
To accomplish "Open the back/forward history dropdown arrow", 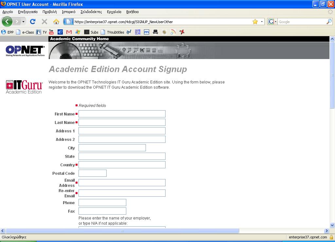I will tap(23, 22).
